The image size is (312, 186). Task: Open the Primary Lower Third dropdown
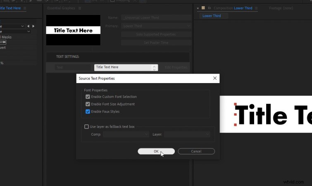156,26
